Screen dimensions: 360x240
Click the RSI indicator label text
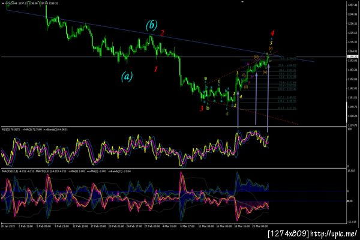(x=35, y=130)
